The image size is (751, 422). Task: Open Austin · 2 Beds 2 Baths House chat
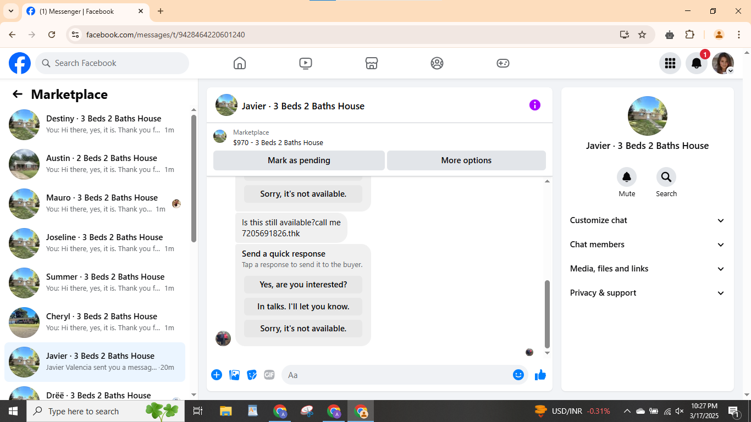95,164
